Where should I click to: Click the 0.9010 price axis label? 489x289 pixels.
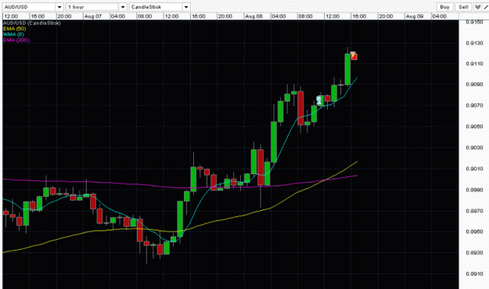click(x=474, y=169)
